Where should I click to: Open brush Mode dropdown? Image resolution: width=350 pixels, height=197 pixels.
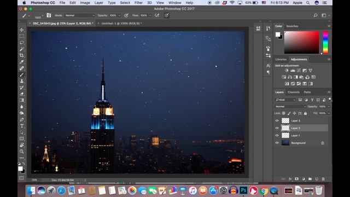pos(80,15)
